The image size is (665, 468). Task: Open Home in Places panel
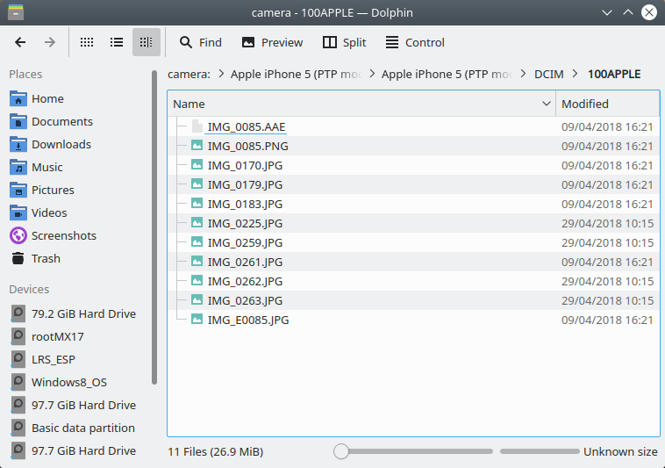tap(47, 98)
